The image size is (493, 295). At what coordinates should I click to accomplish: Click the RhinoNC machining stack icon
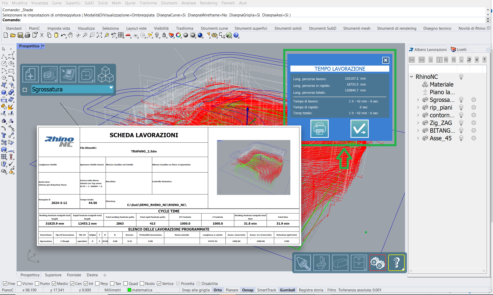click(x=49, y=74)
